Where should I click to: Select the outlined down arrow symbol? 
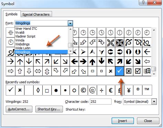click(x=29, y=71)
